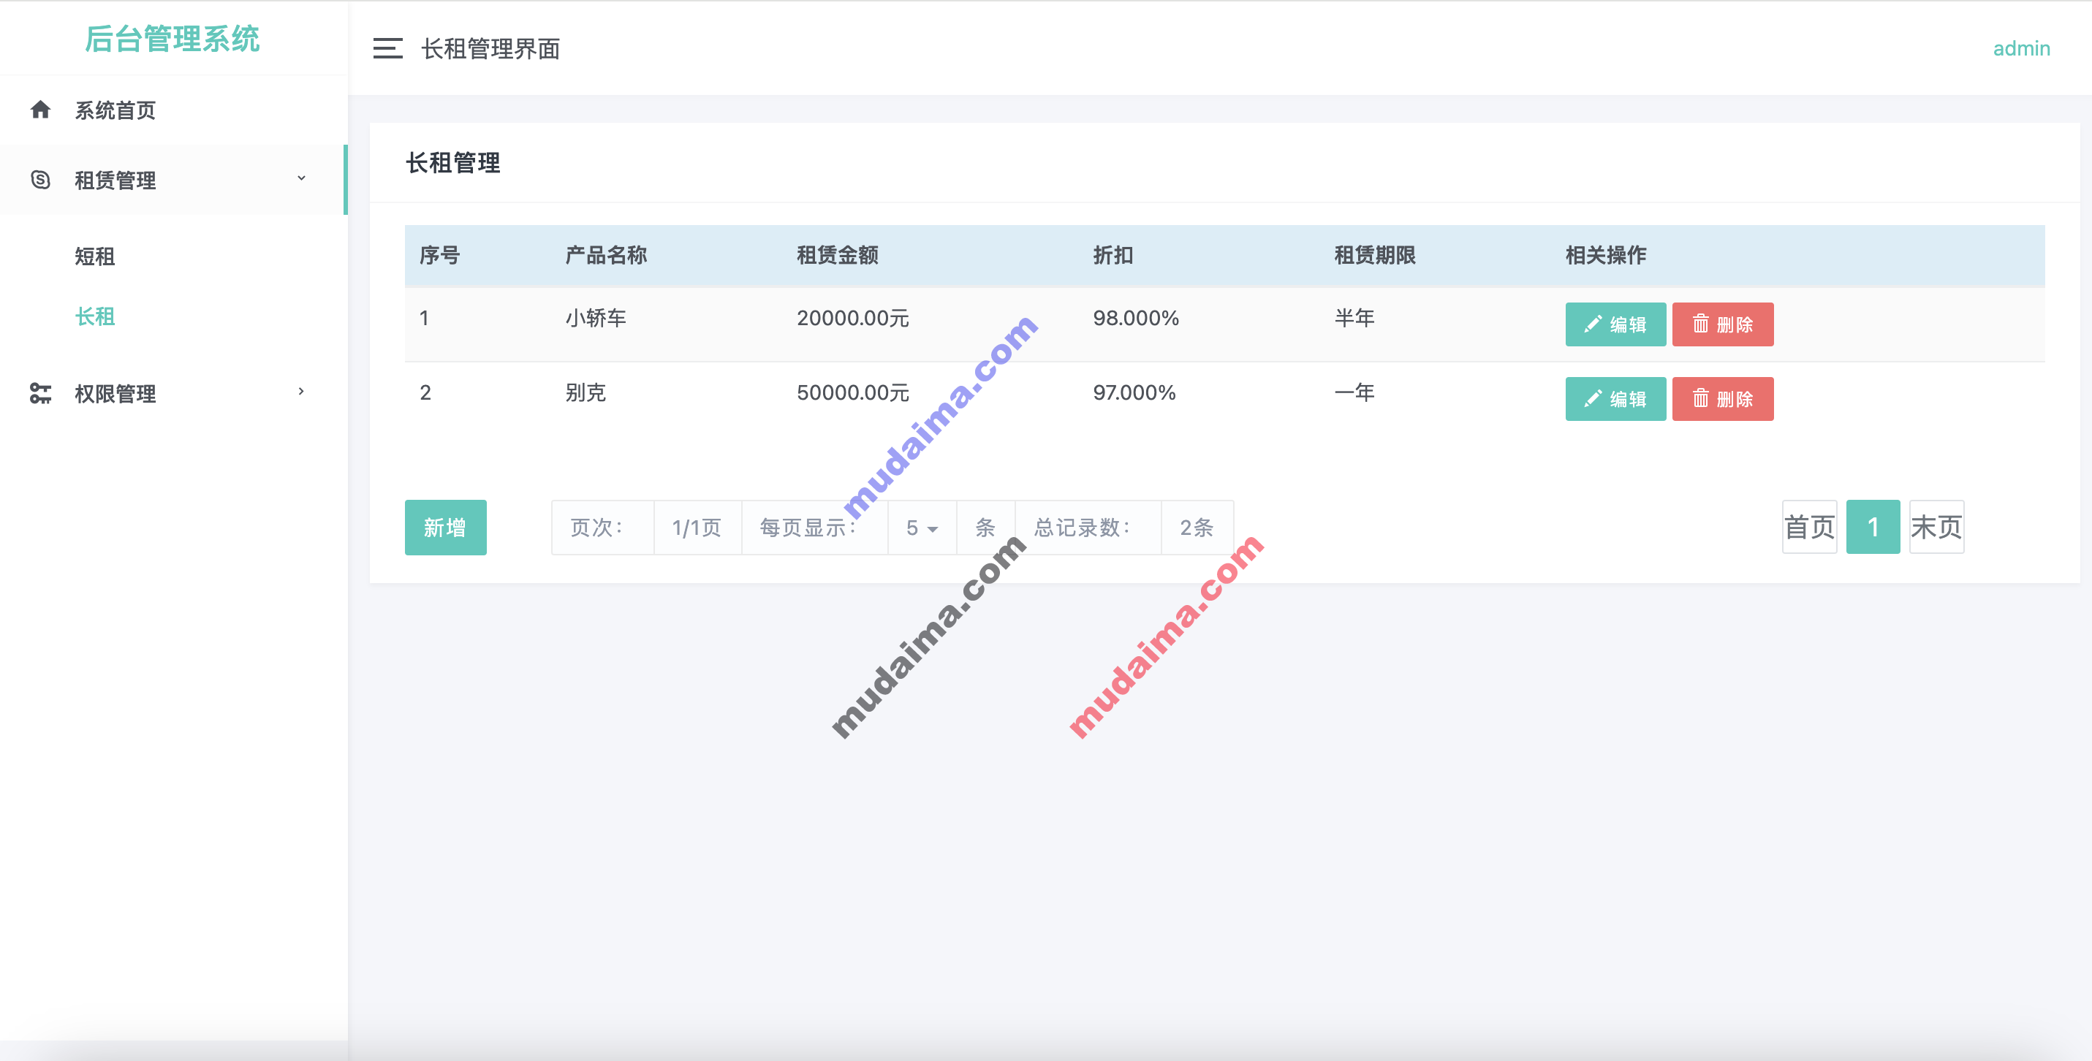Click 删除 label in row 1

[x=1735, y=324]
